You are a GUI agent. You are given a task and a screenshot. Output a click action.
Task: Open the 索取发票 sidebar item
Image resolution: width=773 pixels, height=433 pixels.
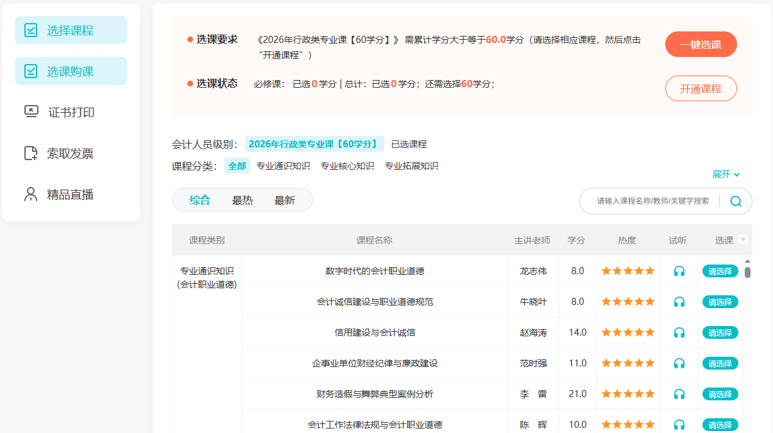click(x=71, y=153)
